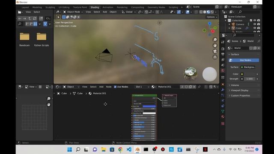The width and height of the screenshot is (274, 154).
Task: Switch to the Animation workspace tab
Action: point(108,7)
